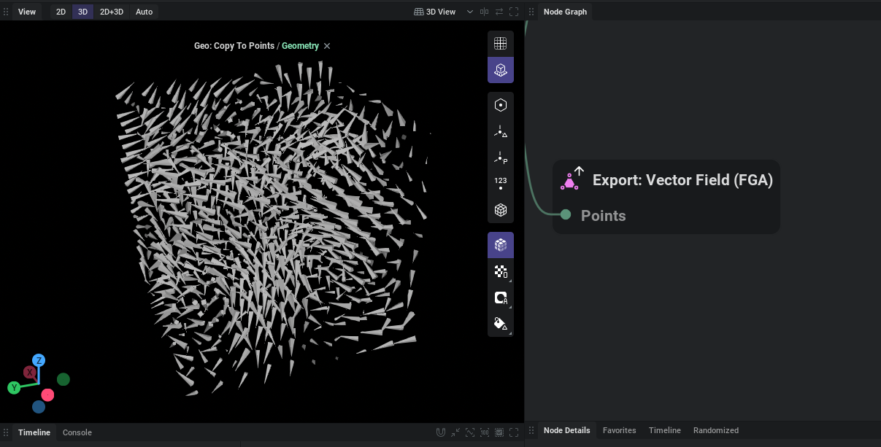Switch viewport to 3D mode
881x447 pixels.
pos(82,12)
